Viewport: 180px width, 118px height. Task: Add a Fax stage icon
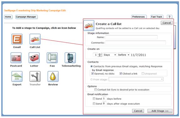tap(52, 58)
